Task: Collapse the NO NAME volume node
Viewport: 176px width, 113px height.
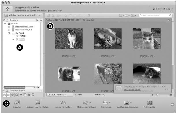Action: pyautogui.click(x=9, y=33)
